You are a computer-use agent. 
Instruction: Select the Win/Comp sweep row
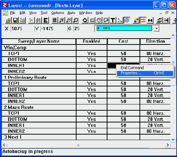pos(39,47)
